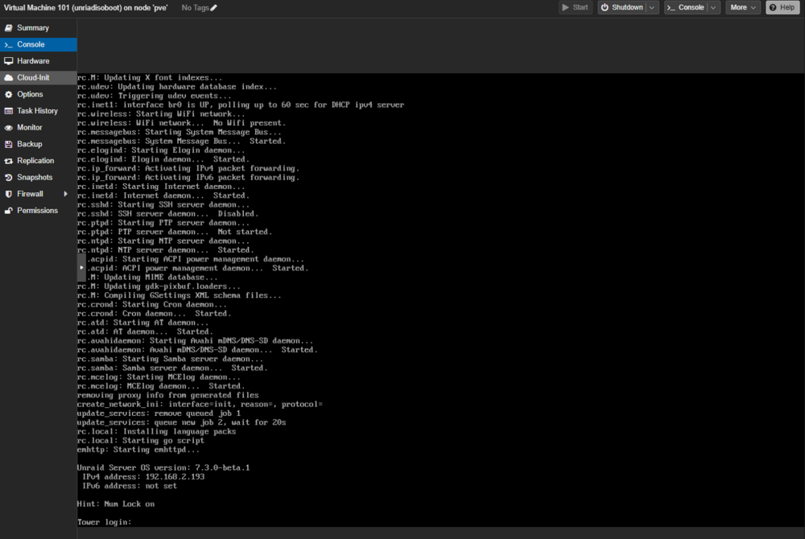Viewport: 805px width, 539px height.
Task: Click the Start button
Action: coord(576,7)
